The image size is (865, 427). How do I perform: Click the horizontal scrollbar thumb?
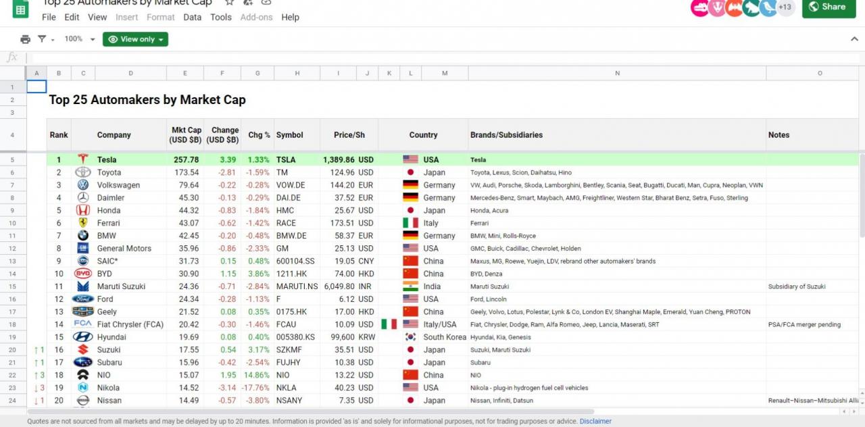coord(312,411)
